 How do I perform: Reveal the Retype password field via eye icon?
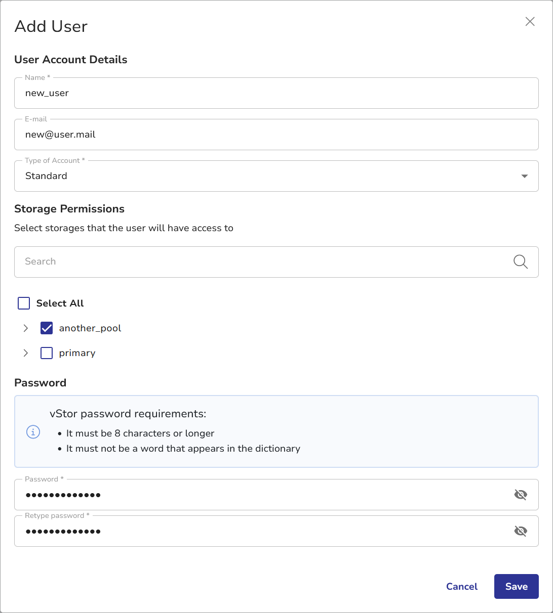click(520, 531)
